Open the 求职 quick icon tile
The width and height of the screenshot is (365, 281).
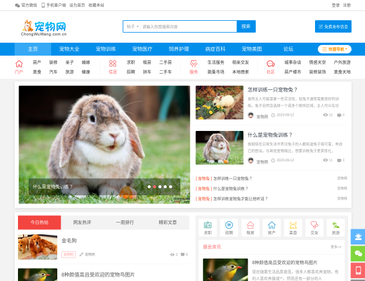pos(208,228)
